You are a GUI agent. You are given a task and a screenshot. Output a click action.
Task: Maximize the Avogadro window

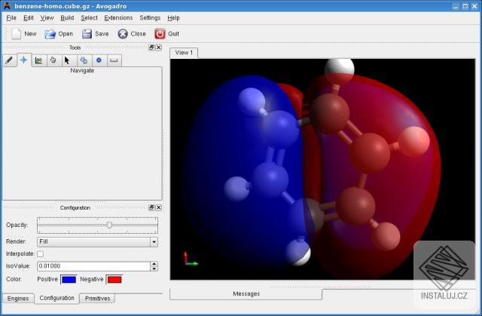tap(465, 6)
